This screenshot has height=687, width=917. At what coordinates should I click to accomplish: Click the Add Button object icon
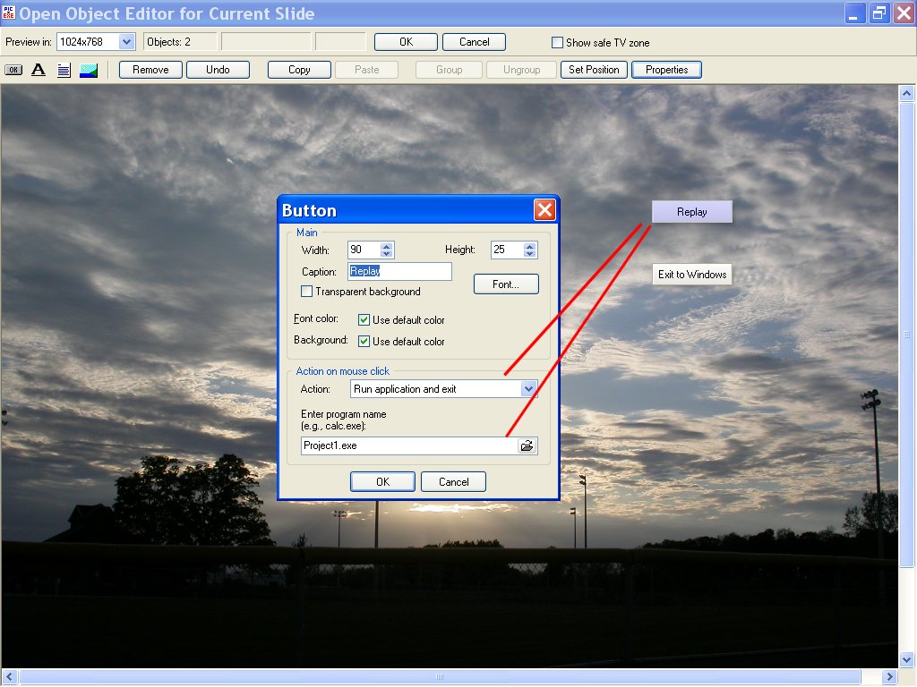[x=13, y=70]
